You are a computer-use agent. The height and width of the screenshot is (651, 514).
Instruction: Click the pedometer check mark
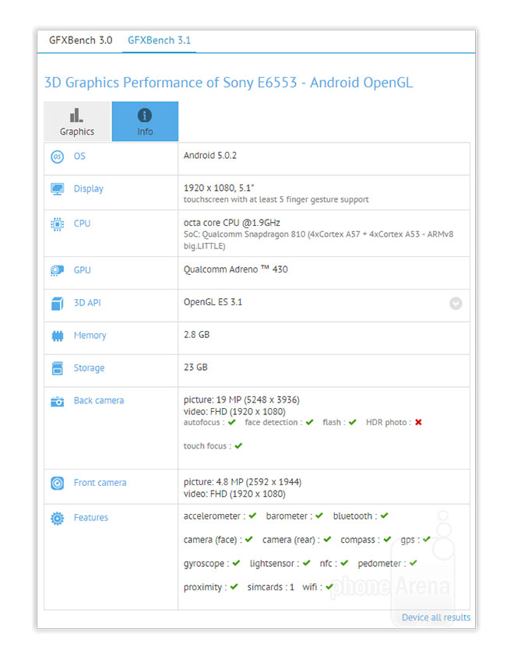pyautogui.click(x=413, y=563)
